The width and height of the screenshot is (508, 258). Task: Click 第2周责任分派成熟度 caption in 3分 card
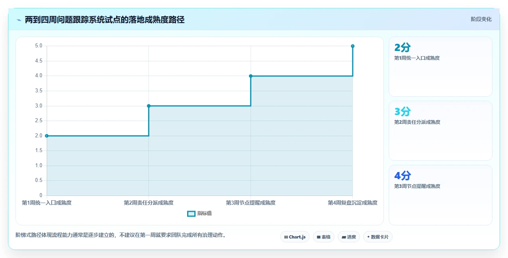pyautogui.click(x=417, y=122)
